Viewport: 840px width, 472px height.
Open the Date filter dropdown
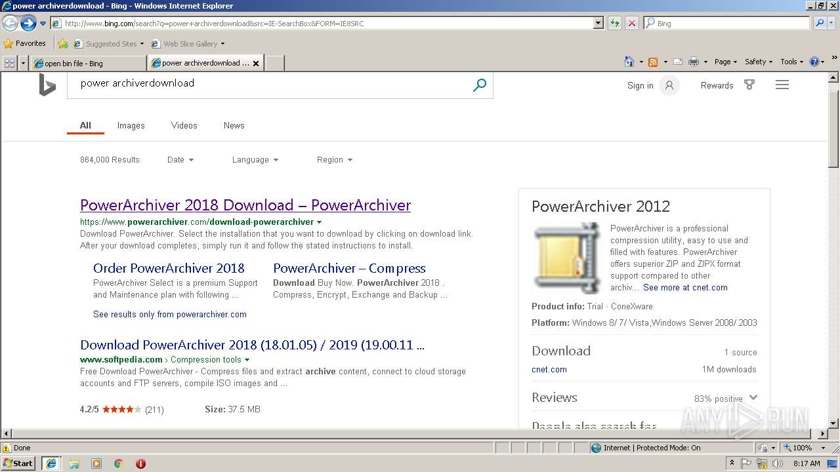pyautogui.click(x=180, y=159)
